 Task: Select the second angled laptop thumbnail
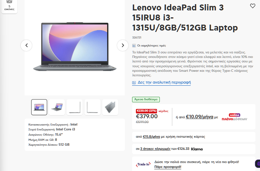coord(57,107)
